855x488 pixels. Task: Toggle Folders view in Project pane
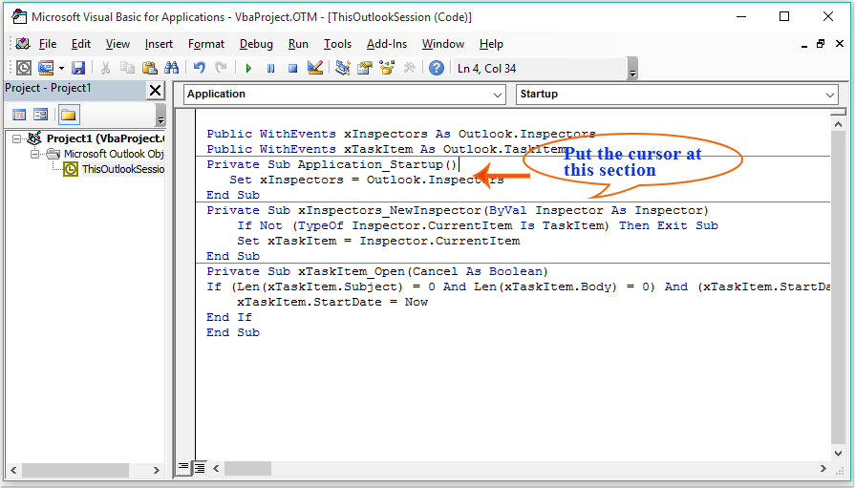[x=68, y=115]
